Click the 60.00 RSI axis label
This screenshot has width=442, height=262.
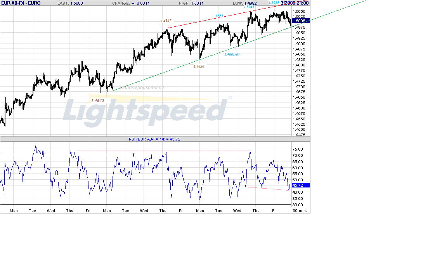click(298, 168)
